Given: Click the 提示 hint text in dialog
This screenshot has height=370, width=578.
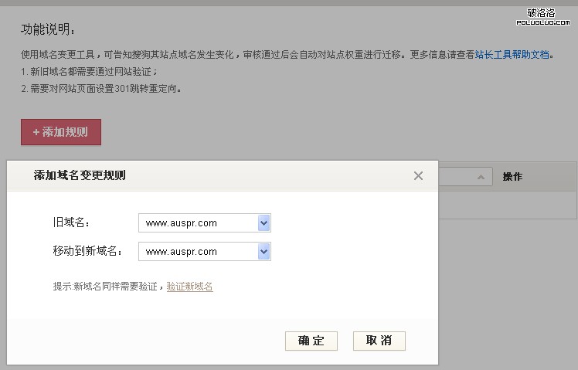Looking at the screenshot, I should 108,287.
